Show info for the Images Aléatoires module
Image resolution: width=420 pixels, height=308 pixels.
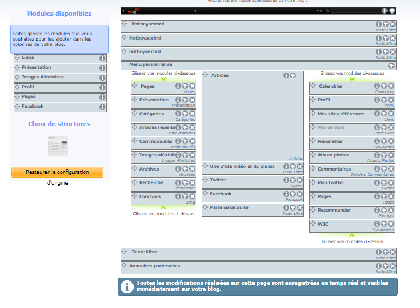point(102,78)
